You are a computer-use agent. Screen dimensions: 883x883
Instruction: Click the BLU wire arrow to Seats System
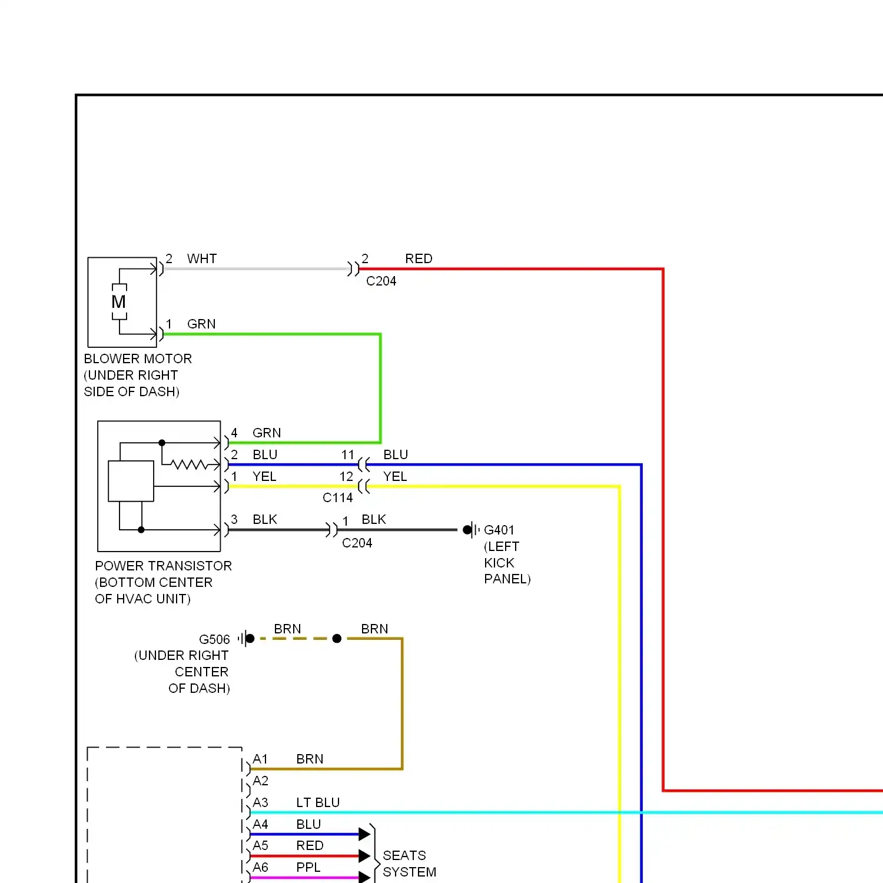[x=364, y=834]
